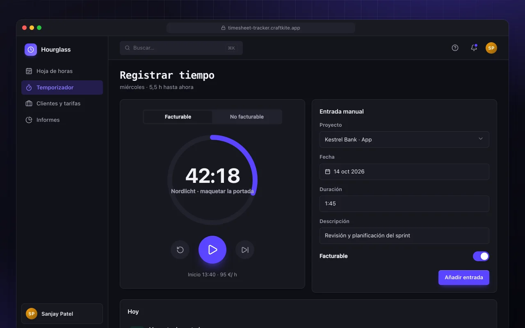Image resolution: width=525 pixels, height=328 pixels.
Task: Open the SP avatar in top bar
Action: [x=491, y=48]
